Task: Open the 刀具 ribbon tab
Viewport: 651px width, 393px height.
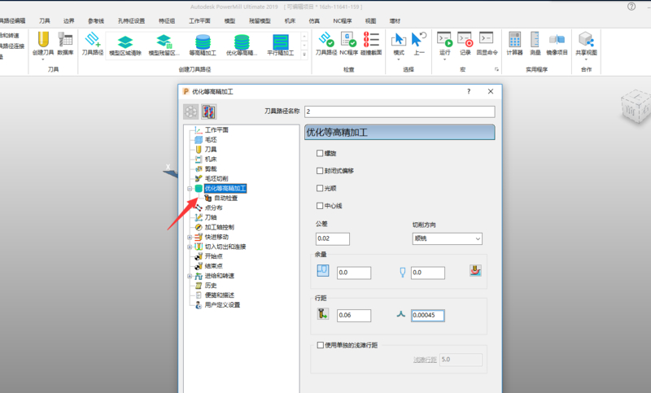Action: pyautogui.click(x=45, y=21)
